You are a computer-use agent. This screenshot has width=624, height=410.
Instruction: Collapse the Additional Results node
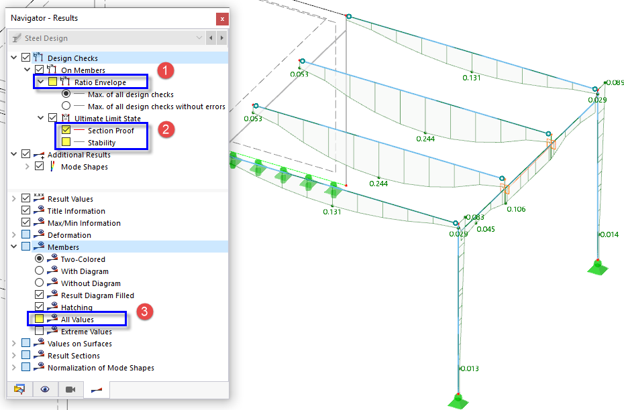(x=14, y=154)
